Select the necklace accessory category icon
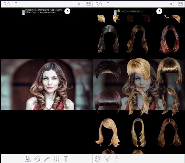The image size is (185, 163). [107, 159]
